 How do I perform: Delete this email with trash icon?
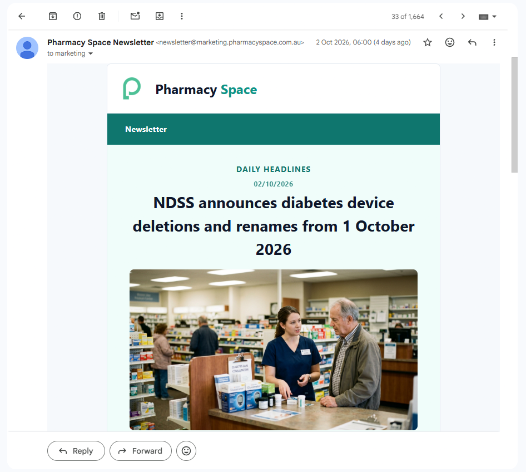pos(102,16)
